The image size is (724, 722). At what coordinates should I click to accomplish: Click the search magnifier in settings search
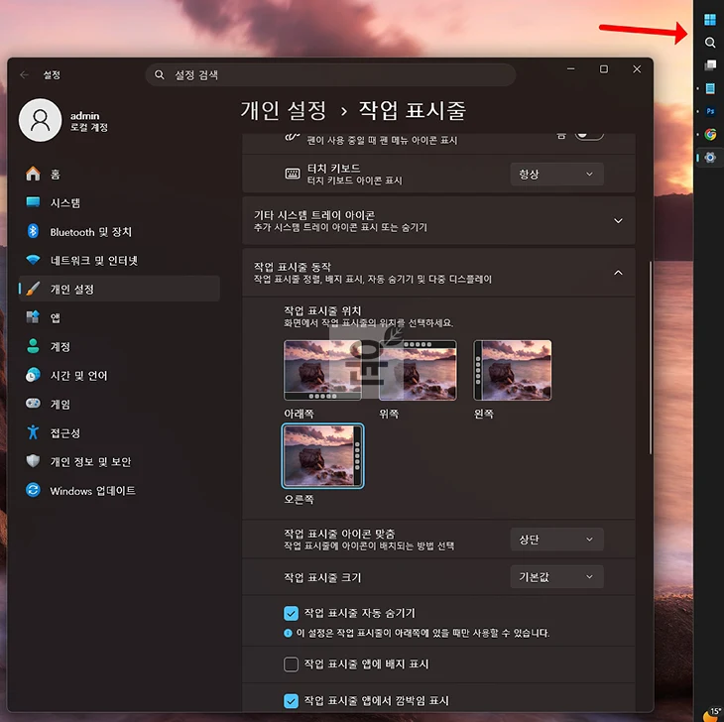[x=160, y=74]
